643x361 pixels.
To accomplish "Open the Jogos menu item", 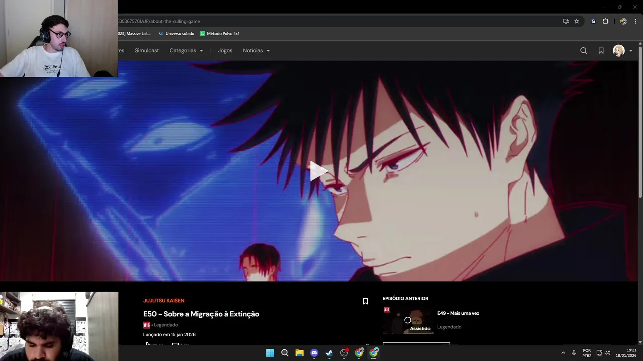I will 225,51.
